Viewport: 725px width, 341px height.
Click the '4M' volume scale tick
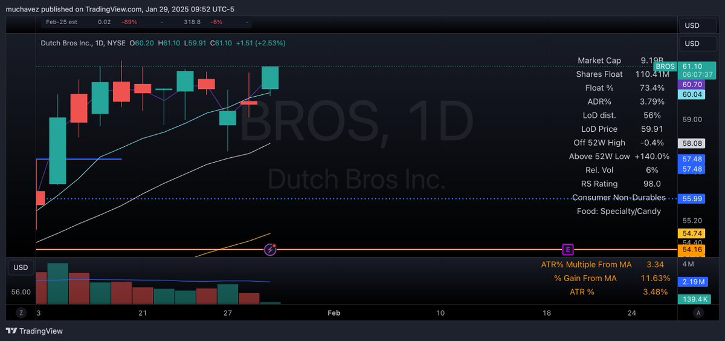(688, 264)
